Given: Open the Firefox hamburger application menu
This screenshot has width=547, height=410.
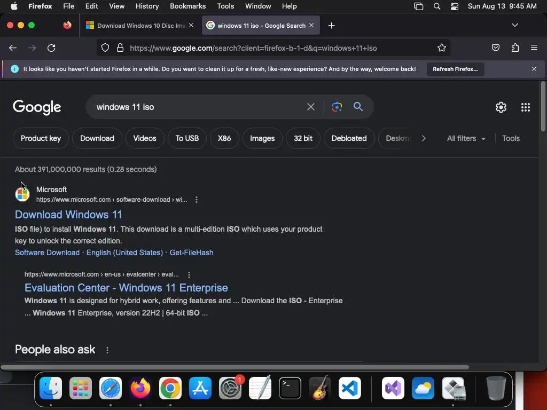Looking at the screenshot, I should tap(534, 48).
